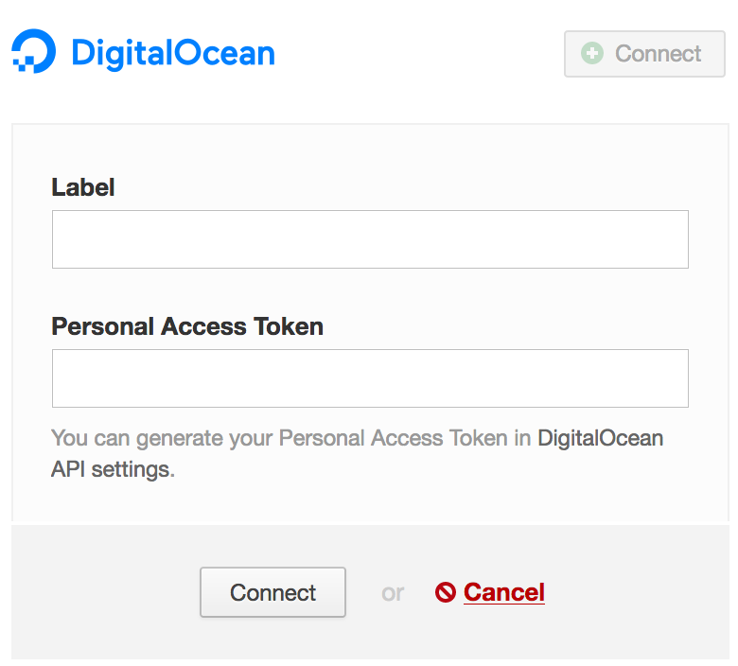Focus the Label text input field
This screenshot has width=738, height=666.
pos(370,239)
